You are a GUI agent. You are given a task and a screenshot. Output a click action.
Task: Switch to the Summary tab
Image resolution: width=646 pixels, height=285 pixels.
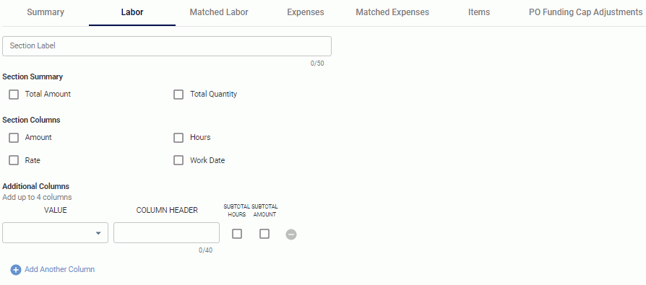(x=46, y=12)
